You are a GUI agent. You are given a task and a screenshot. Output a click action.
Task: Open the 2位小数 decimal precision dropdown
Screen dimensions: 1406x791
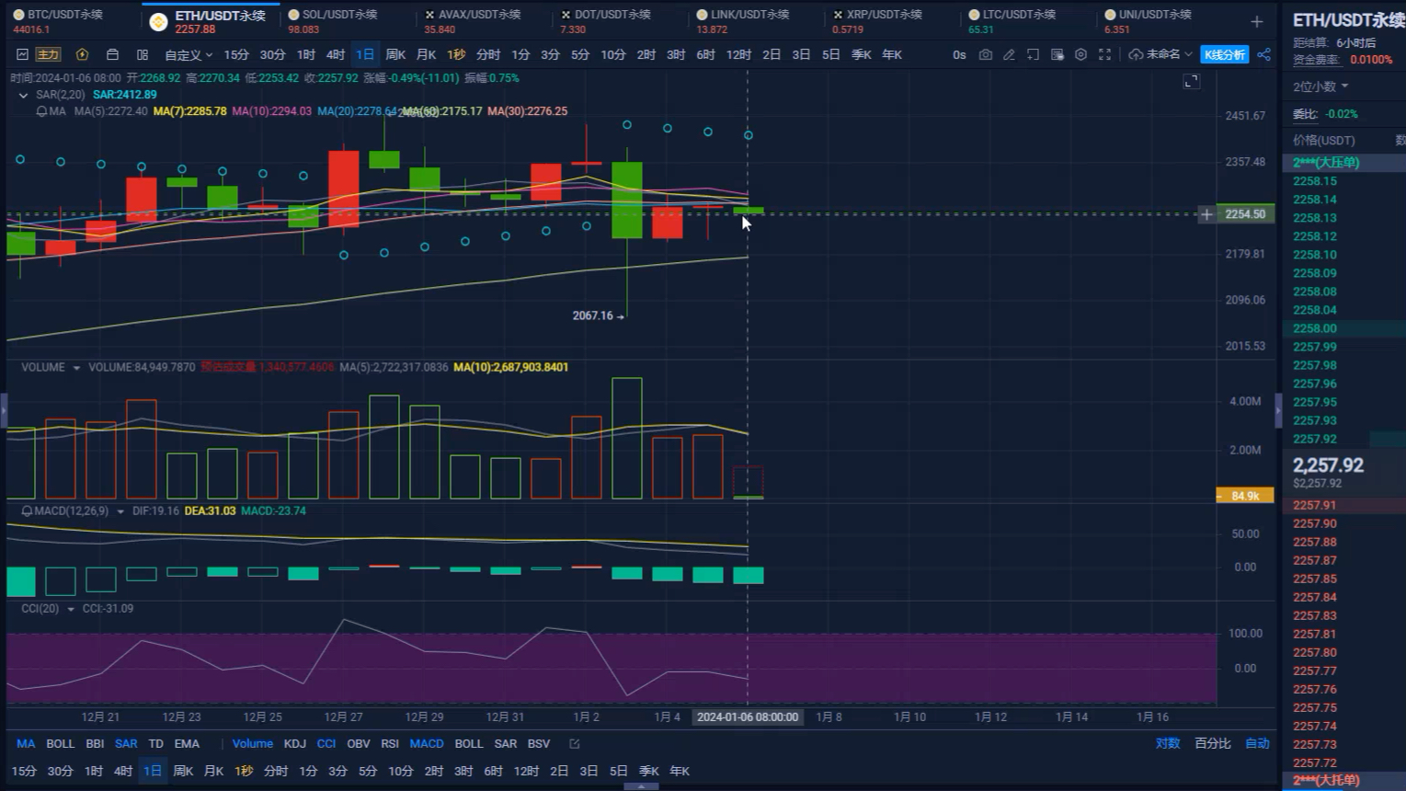(1320, 86)
